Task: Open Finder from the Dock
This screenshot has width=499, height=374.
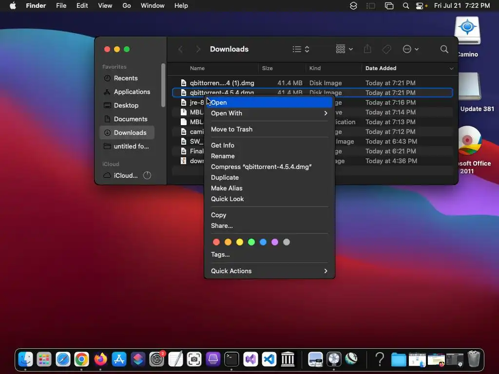Action: click(25, 359)
